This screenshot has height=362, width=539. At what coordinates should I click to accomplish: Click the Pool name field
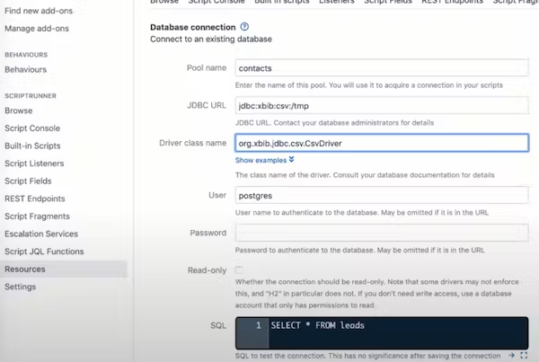click(x=382, y=67)
